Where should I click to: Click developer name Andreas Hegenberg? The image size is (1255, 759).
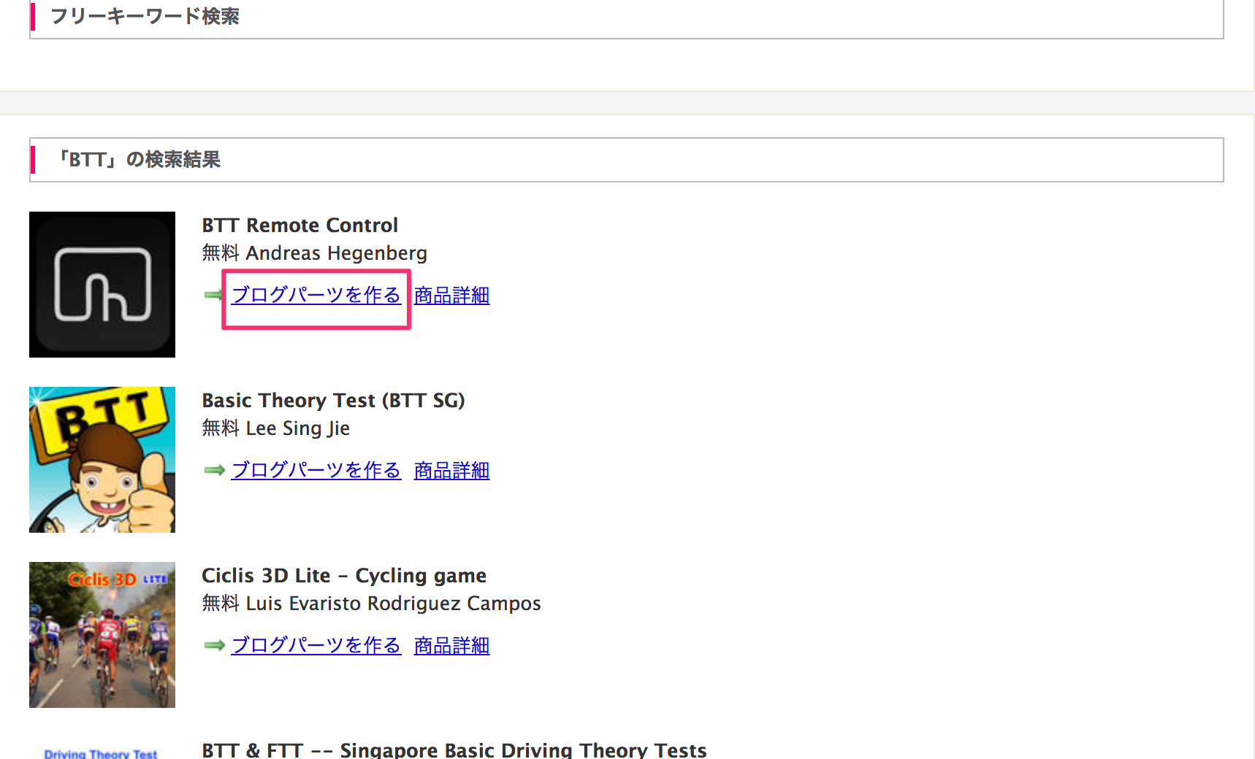pos(337,253)
